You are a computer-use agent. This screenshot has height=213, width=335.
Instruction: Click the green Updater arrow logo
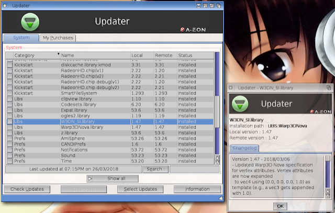coord(30,22)
